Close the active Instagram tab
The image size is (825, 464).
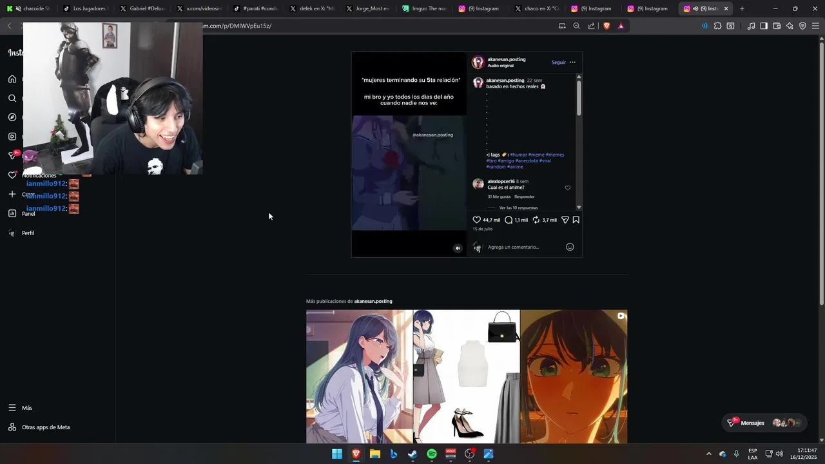726,8
